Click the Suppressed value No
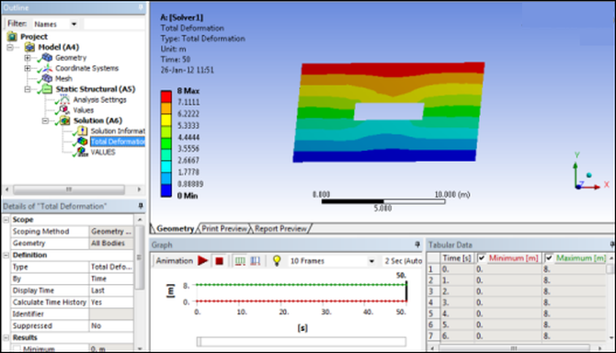Screen dimensions: 616x353 coord(111,325)
